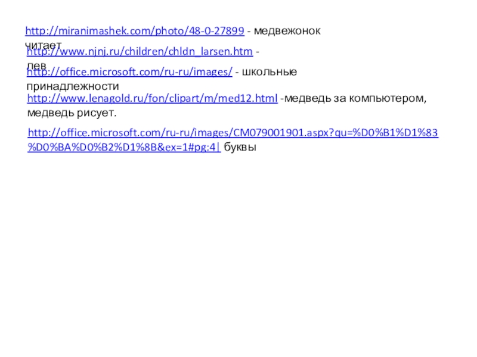Click 'медведь' at start of 'медведь рисует.'
This screenshot has width=477, height=357.
pyautogui.click(x=51, y=113)
